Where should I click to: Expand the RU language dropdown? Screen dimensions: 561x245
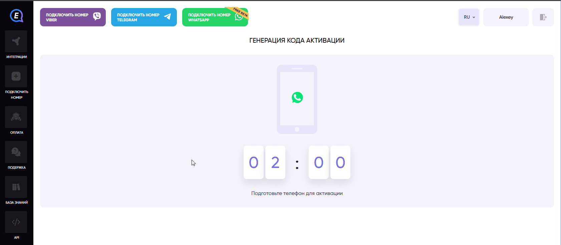coord(469,17)
